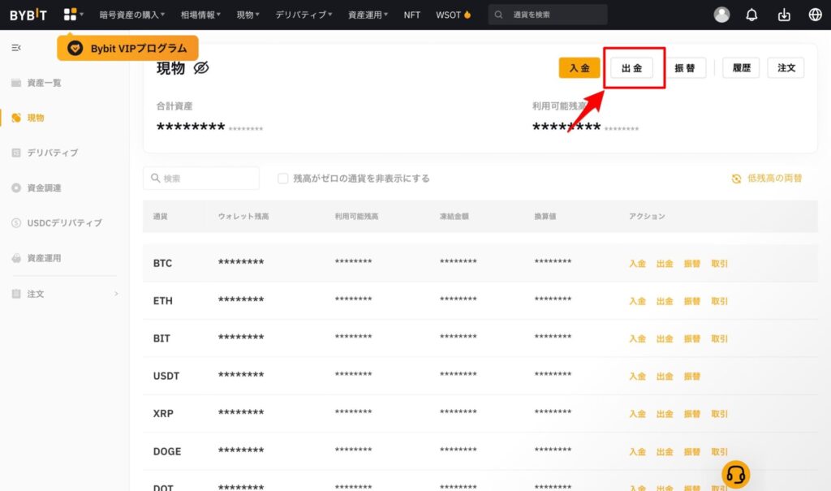
Task: Open the WSOT menu item
Action: [x=453, y=15]
